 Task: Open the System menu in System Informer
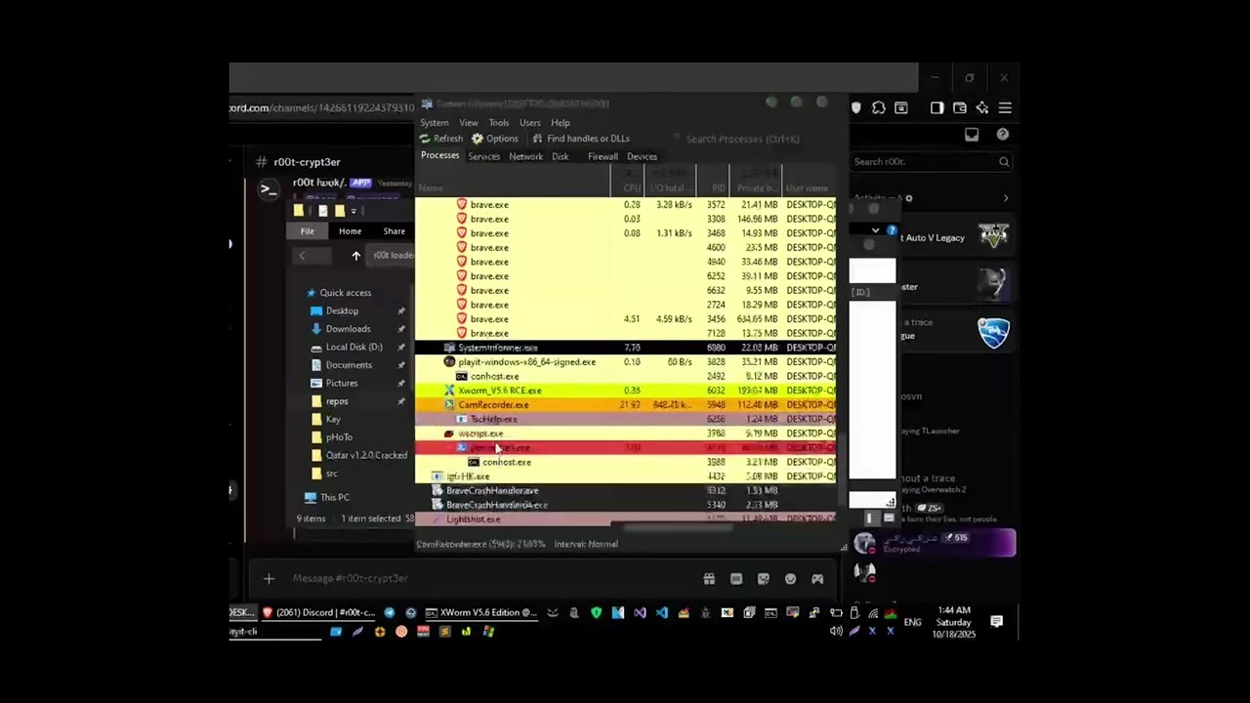[435, 123]
